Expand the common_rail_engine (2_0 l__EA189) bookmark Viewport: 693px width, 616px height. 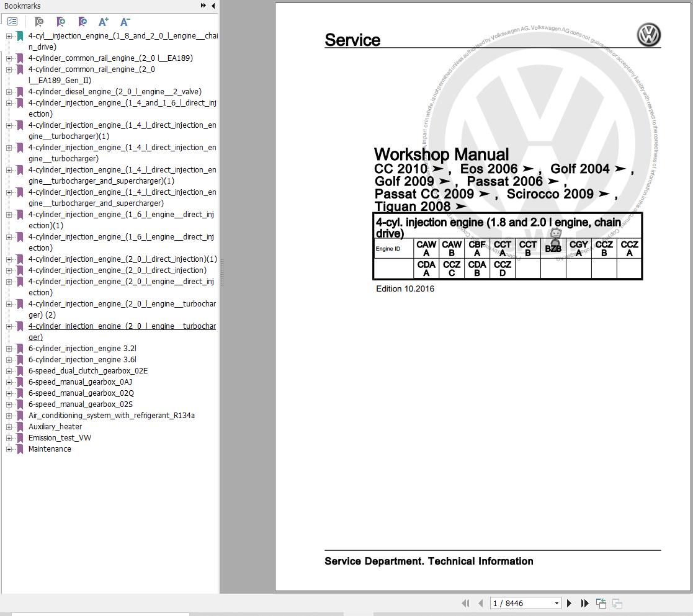tap(9, 58)
